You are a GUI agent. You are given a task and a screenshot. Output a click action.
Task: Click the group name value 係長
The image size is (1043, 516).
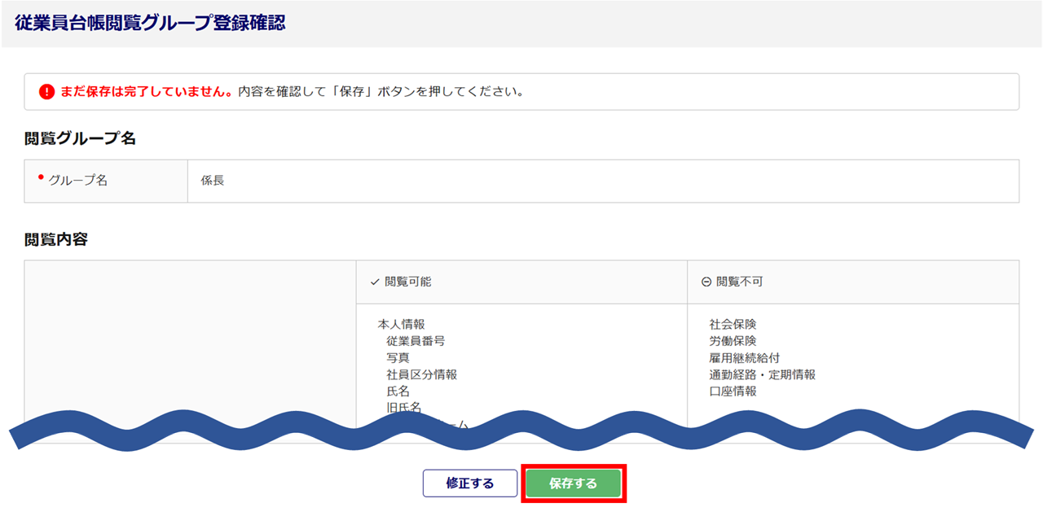click(x=213, y=181)
